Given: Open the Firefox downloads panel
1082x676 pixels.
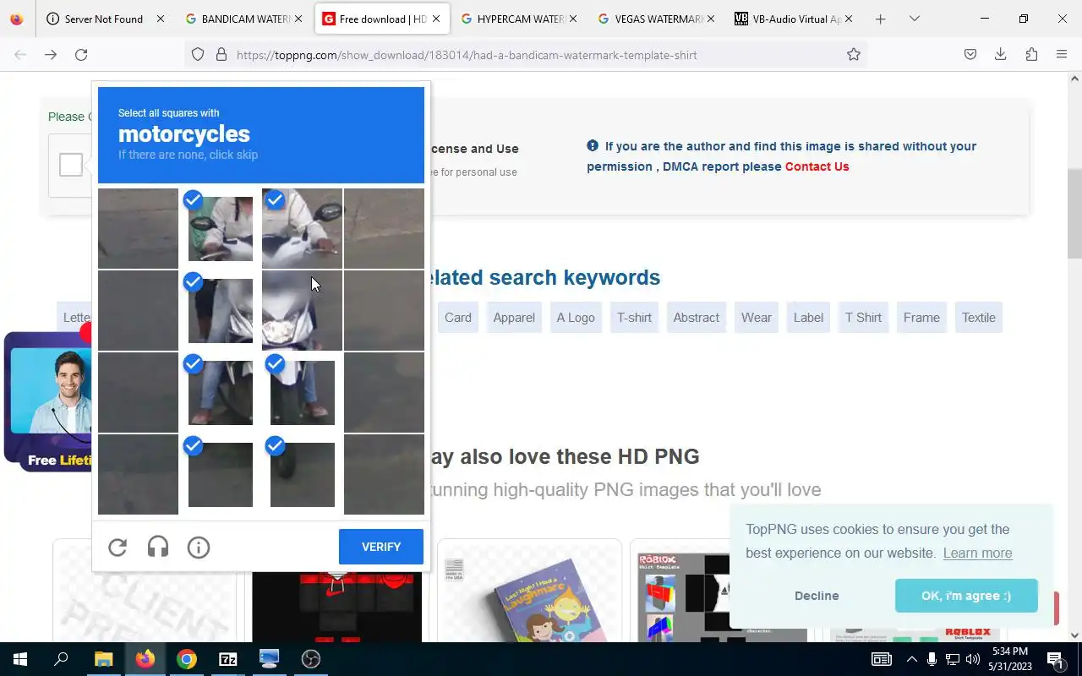Looking at the screenshot, I should (x=1001, y=54).
